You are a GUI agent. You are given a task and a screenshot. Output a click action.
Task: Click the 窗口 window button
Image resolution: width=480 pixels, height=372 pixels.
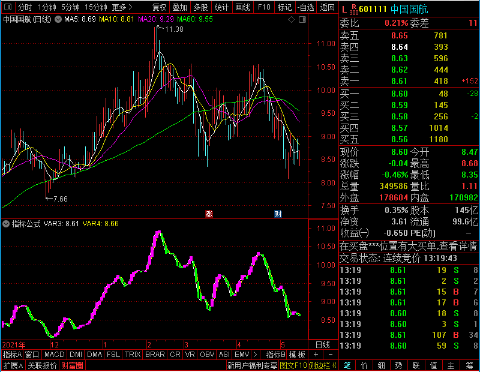click(32, 355)
